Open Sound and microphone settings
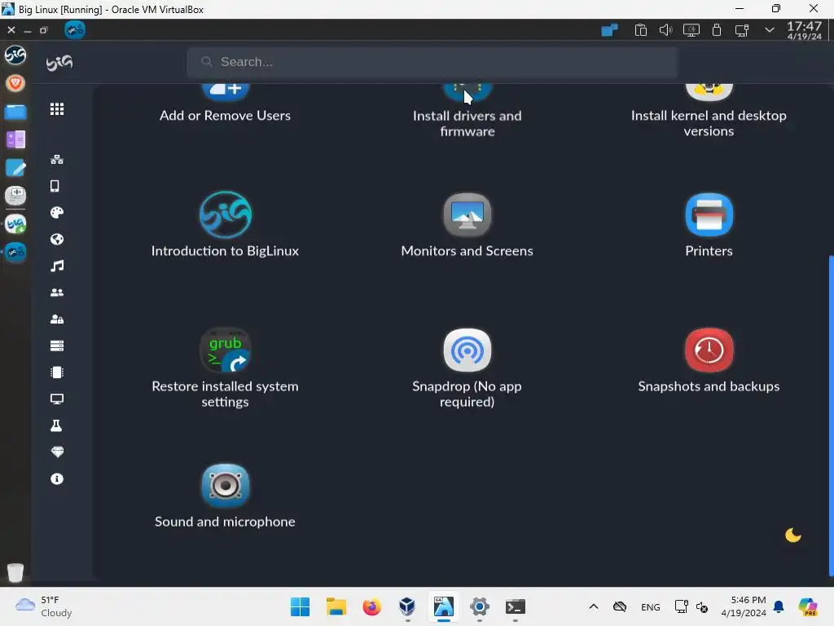 tap(225, 496)
